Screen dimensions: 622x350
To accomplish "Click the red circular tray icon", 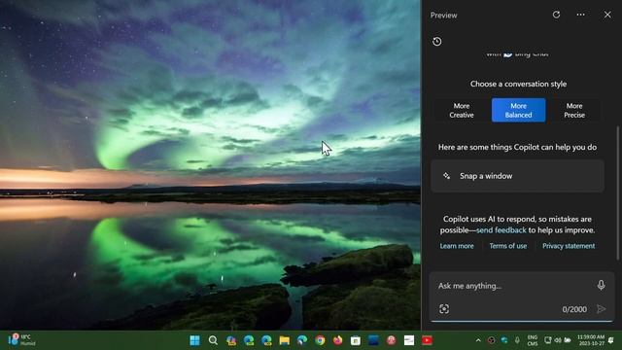I will 491,340.
